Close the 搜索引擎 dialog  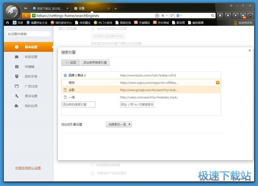[250, 50]
